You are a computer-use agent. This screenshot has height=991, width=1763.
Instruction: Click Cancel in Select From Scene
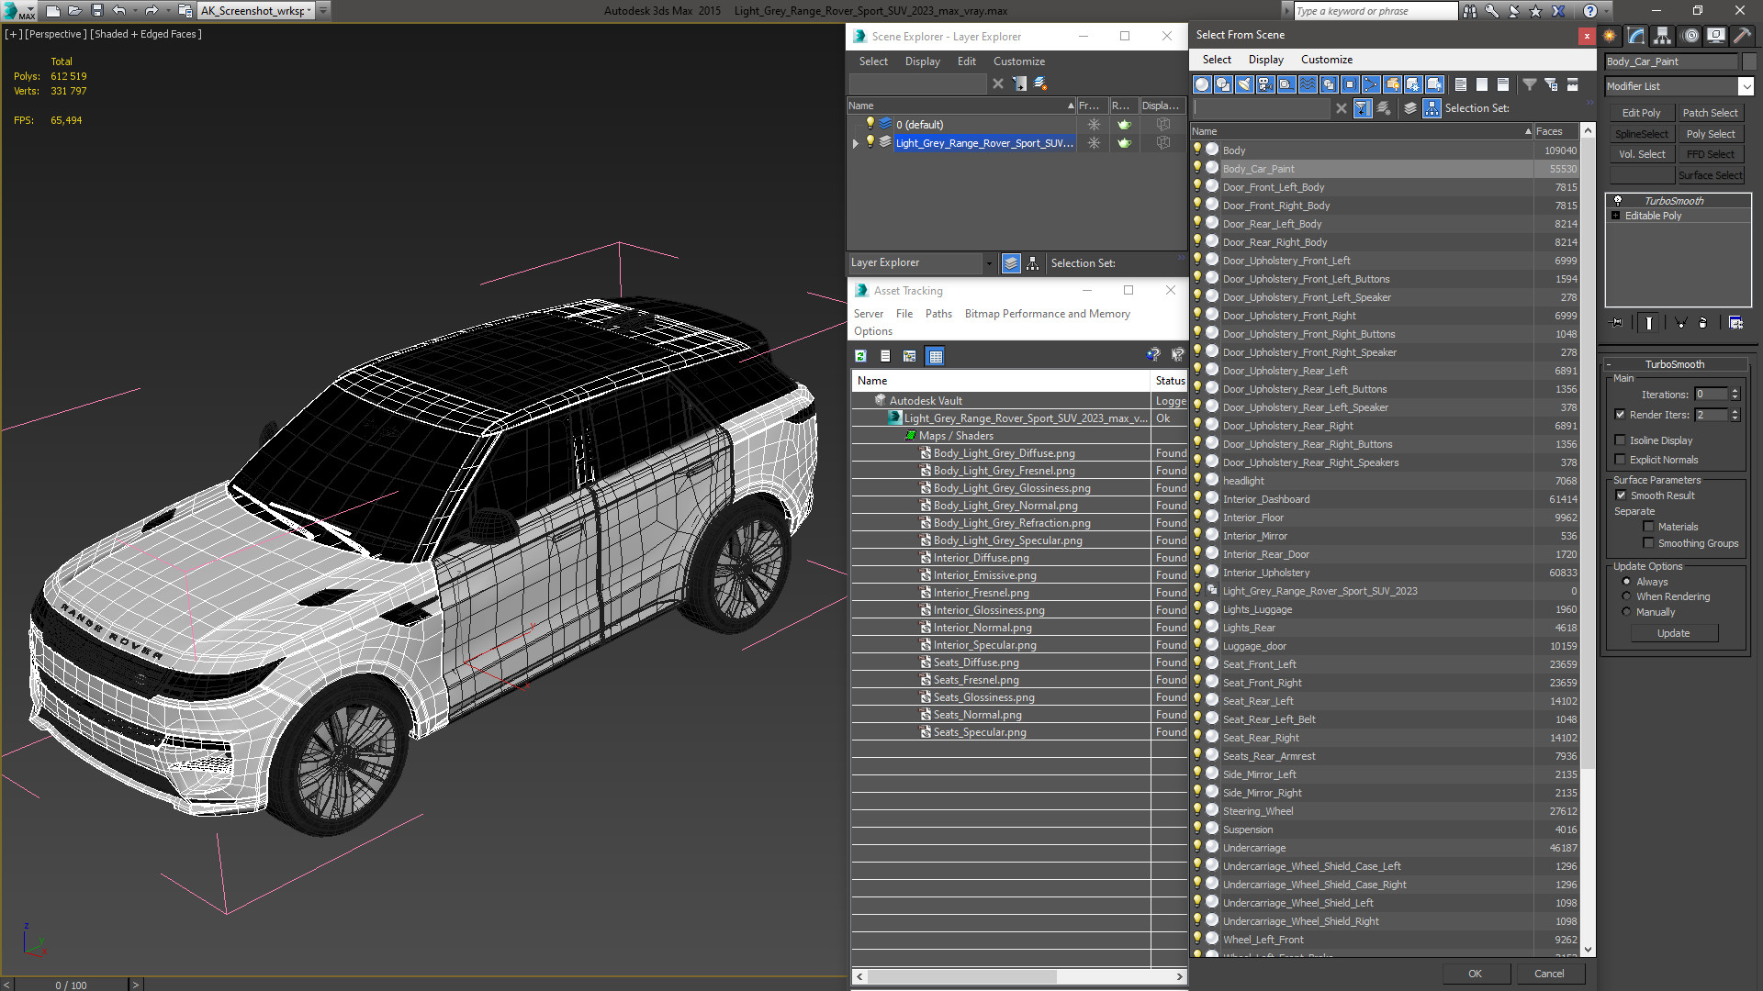pyautogui.click(x=1549, y=974)
